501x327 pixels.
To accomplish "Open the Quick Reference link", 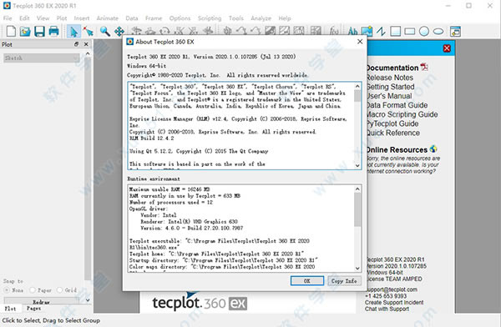I will pos(393,133).
